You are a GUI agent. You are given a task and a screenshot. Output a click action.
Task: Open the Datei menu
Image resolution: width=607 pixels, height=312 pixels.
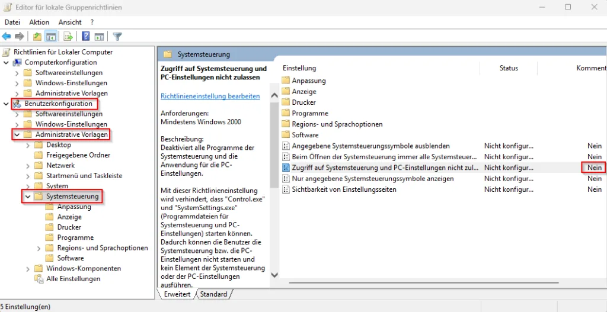coord(12,22)
